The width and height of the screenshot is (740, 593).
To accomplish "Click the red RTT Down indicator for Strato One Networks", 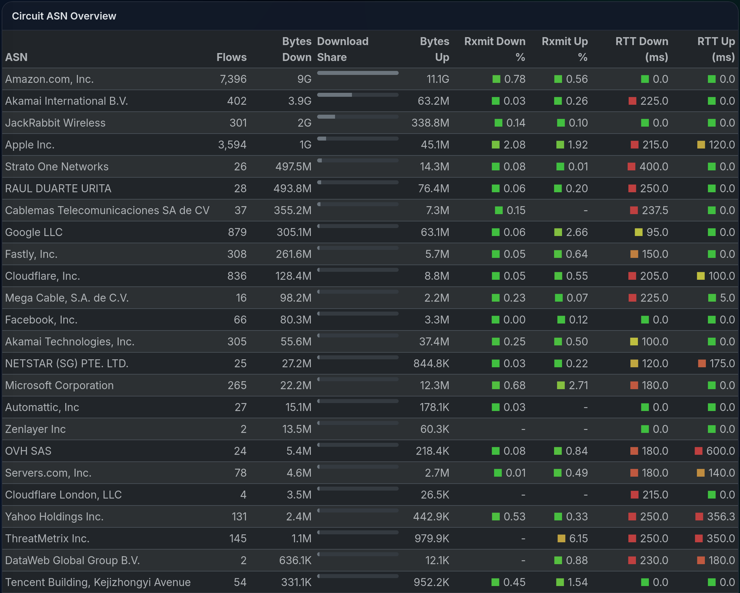I will coord(631,166).
